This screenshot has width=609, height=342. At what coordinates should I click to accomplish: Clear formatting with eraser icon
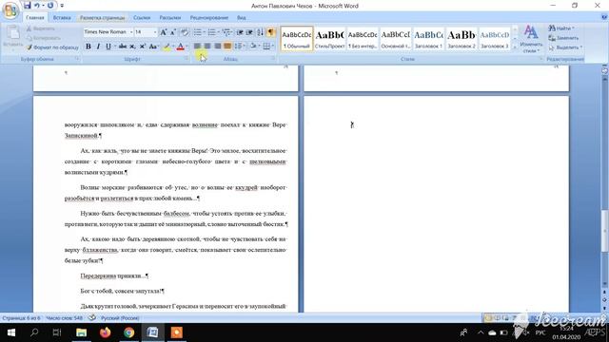pyautogui.click(x=185, y=32)
